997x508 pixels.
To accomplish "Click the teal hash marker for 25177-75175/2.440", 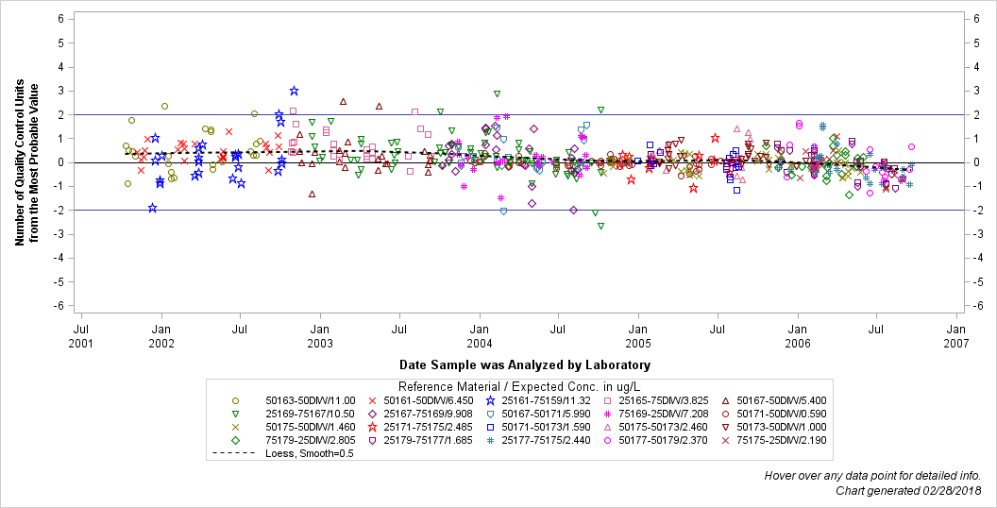I will click(x=490, y=440).
